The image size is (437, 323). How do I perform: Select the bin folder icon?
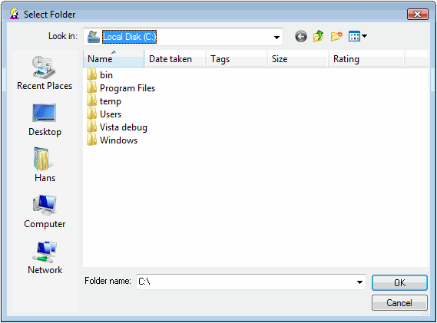click(x=91, y=74)
